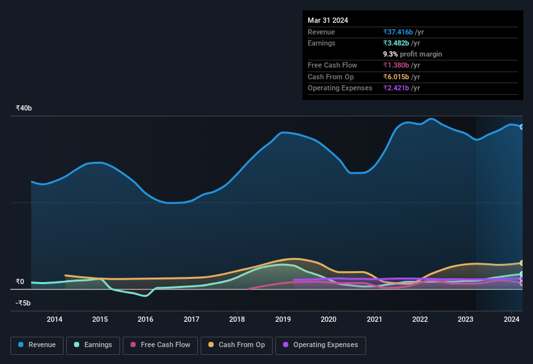
Task: Toggle the Revenue series in the legend
Action: pos(38,345)
